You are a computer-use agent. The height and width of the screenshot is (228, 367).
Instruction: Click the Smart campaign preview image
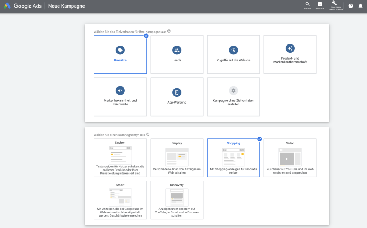point(120,197)
